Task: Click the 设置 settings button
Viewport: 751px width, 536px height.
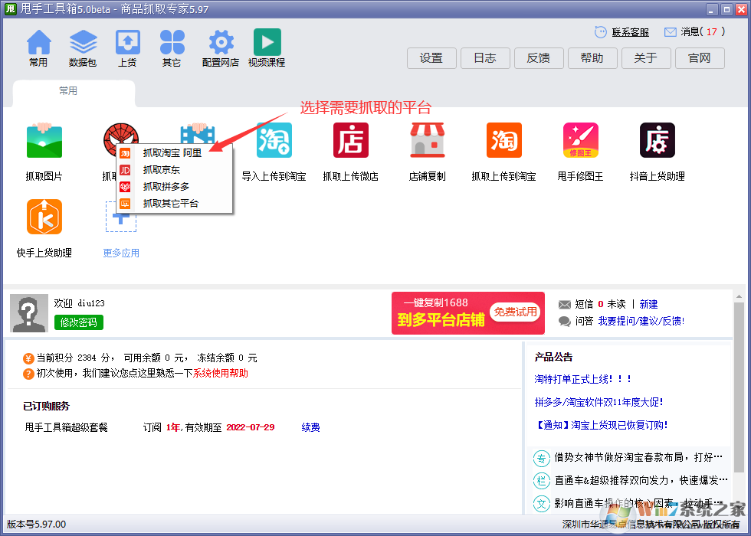Action: pyautogui.click(x=431, y=57)
